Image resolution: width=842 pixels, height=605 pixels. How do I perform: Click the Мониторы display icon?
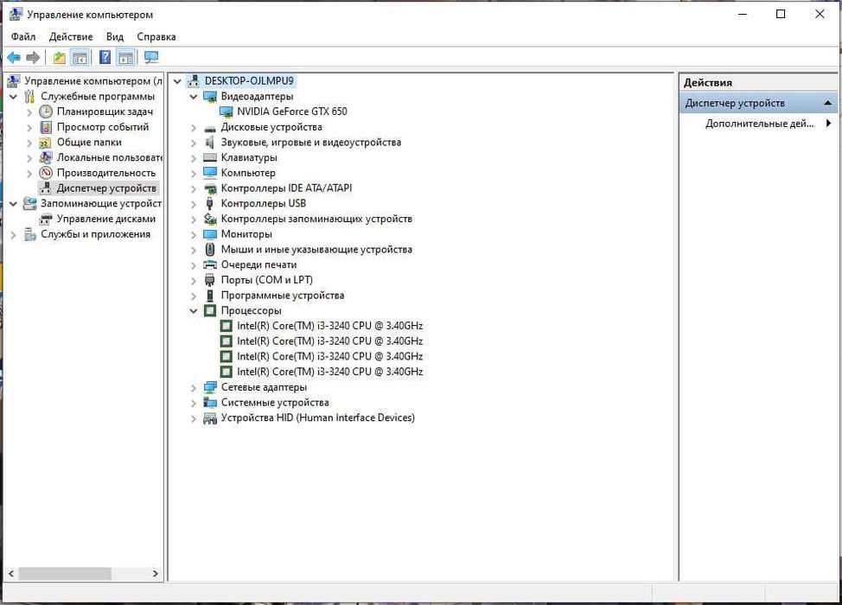[x=210, y=234]
